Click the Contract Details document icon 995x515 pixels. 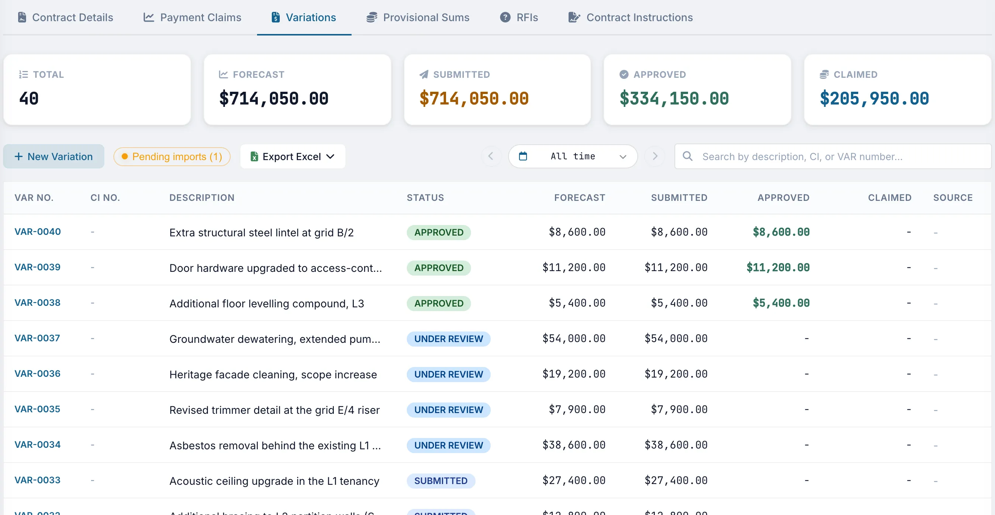click(22, 17)
